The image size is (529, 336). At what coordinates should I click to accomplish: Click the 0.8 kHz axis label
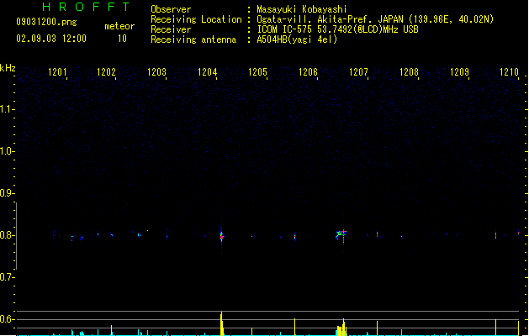tap(7, 235)
